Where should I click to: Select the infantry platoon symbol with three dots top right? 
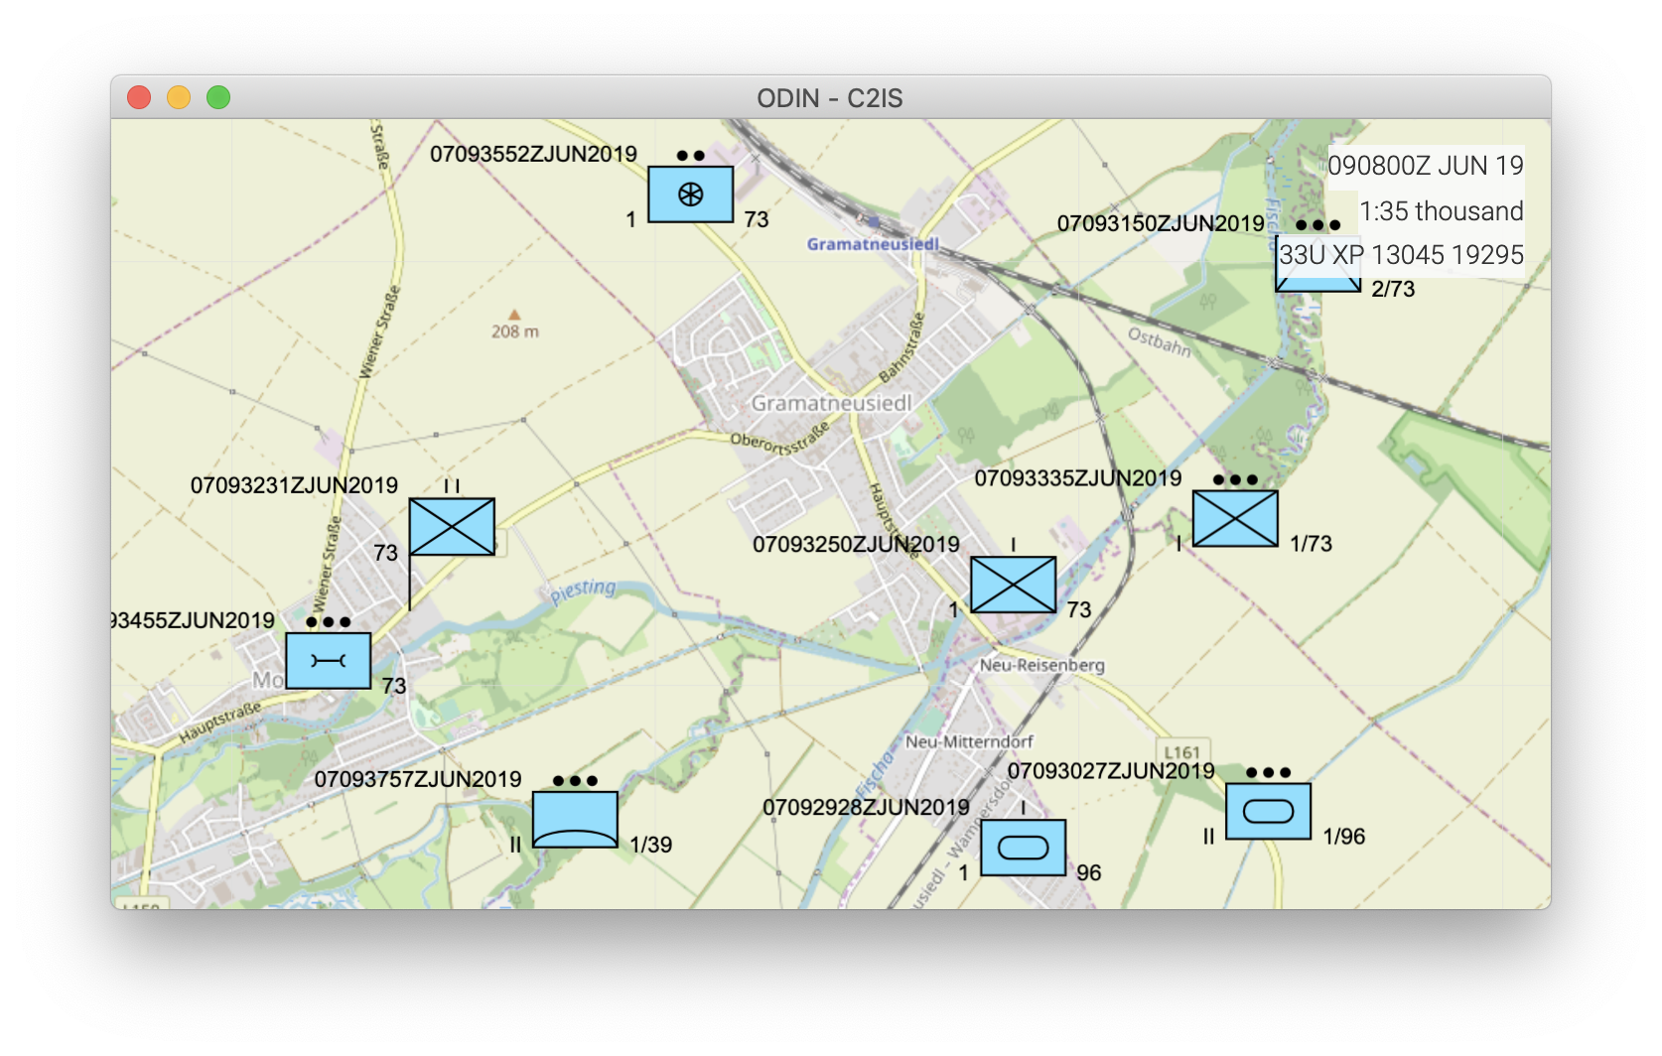(x=1235, y=518)
